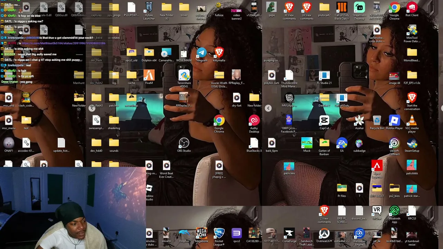Select the playboi carti video file
This screenshot has height=249, width=443.
pos(272,77)
